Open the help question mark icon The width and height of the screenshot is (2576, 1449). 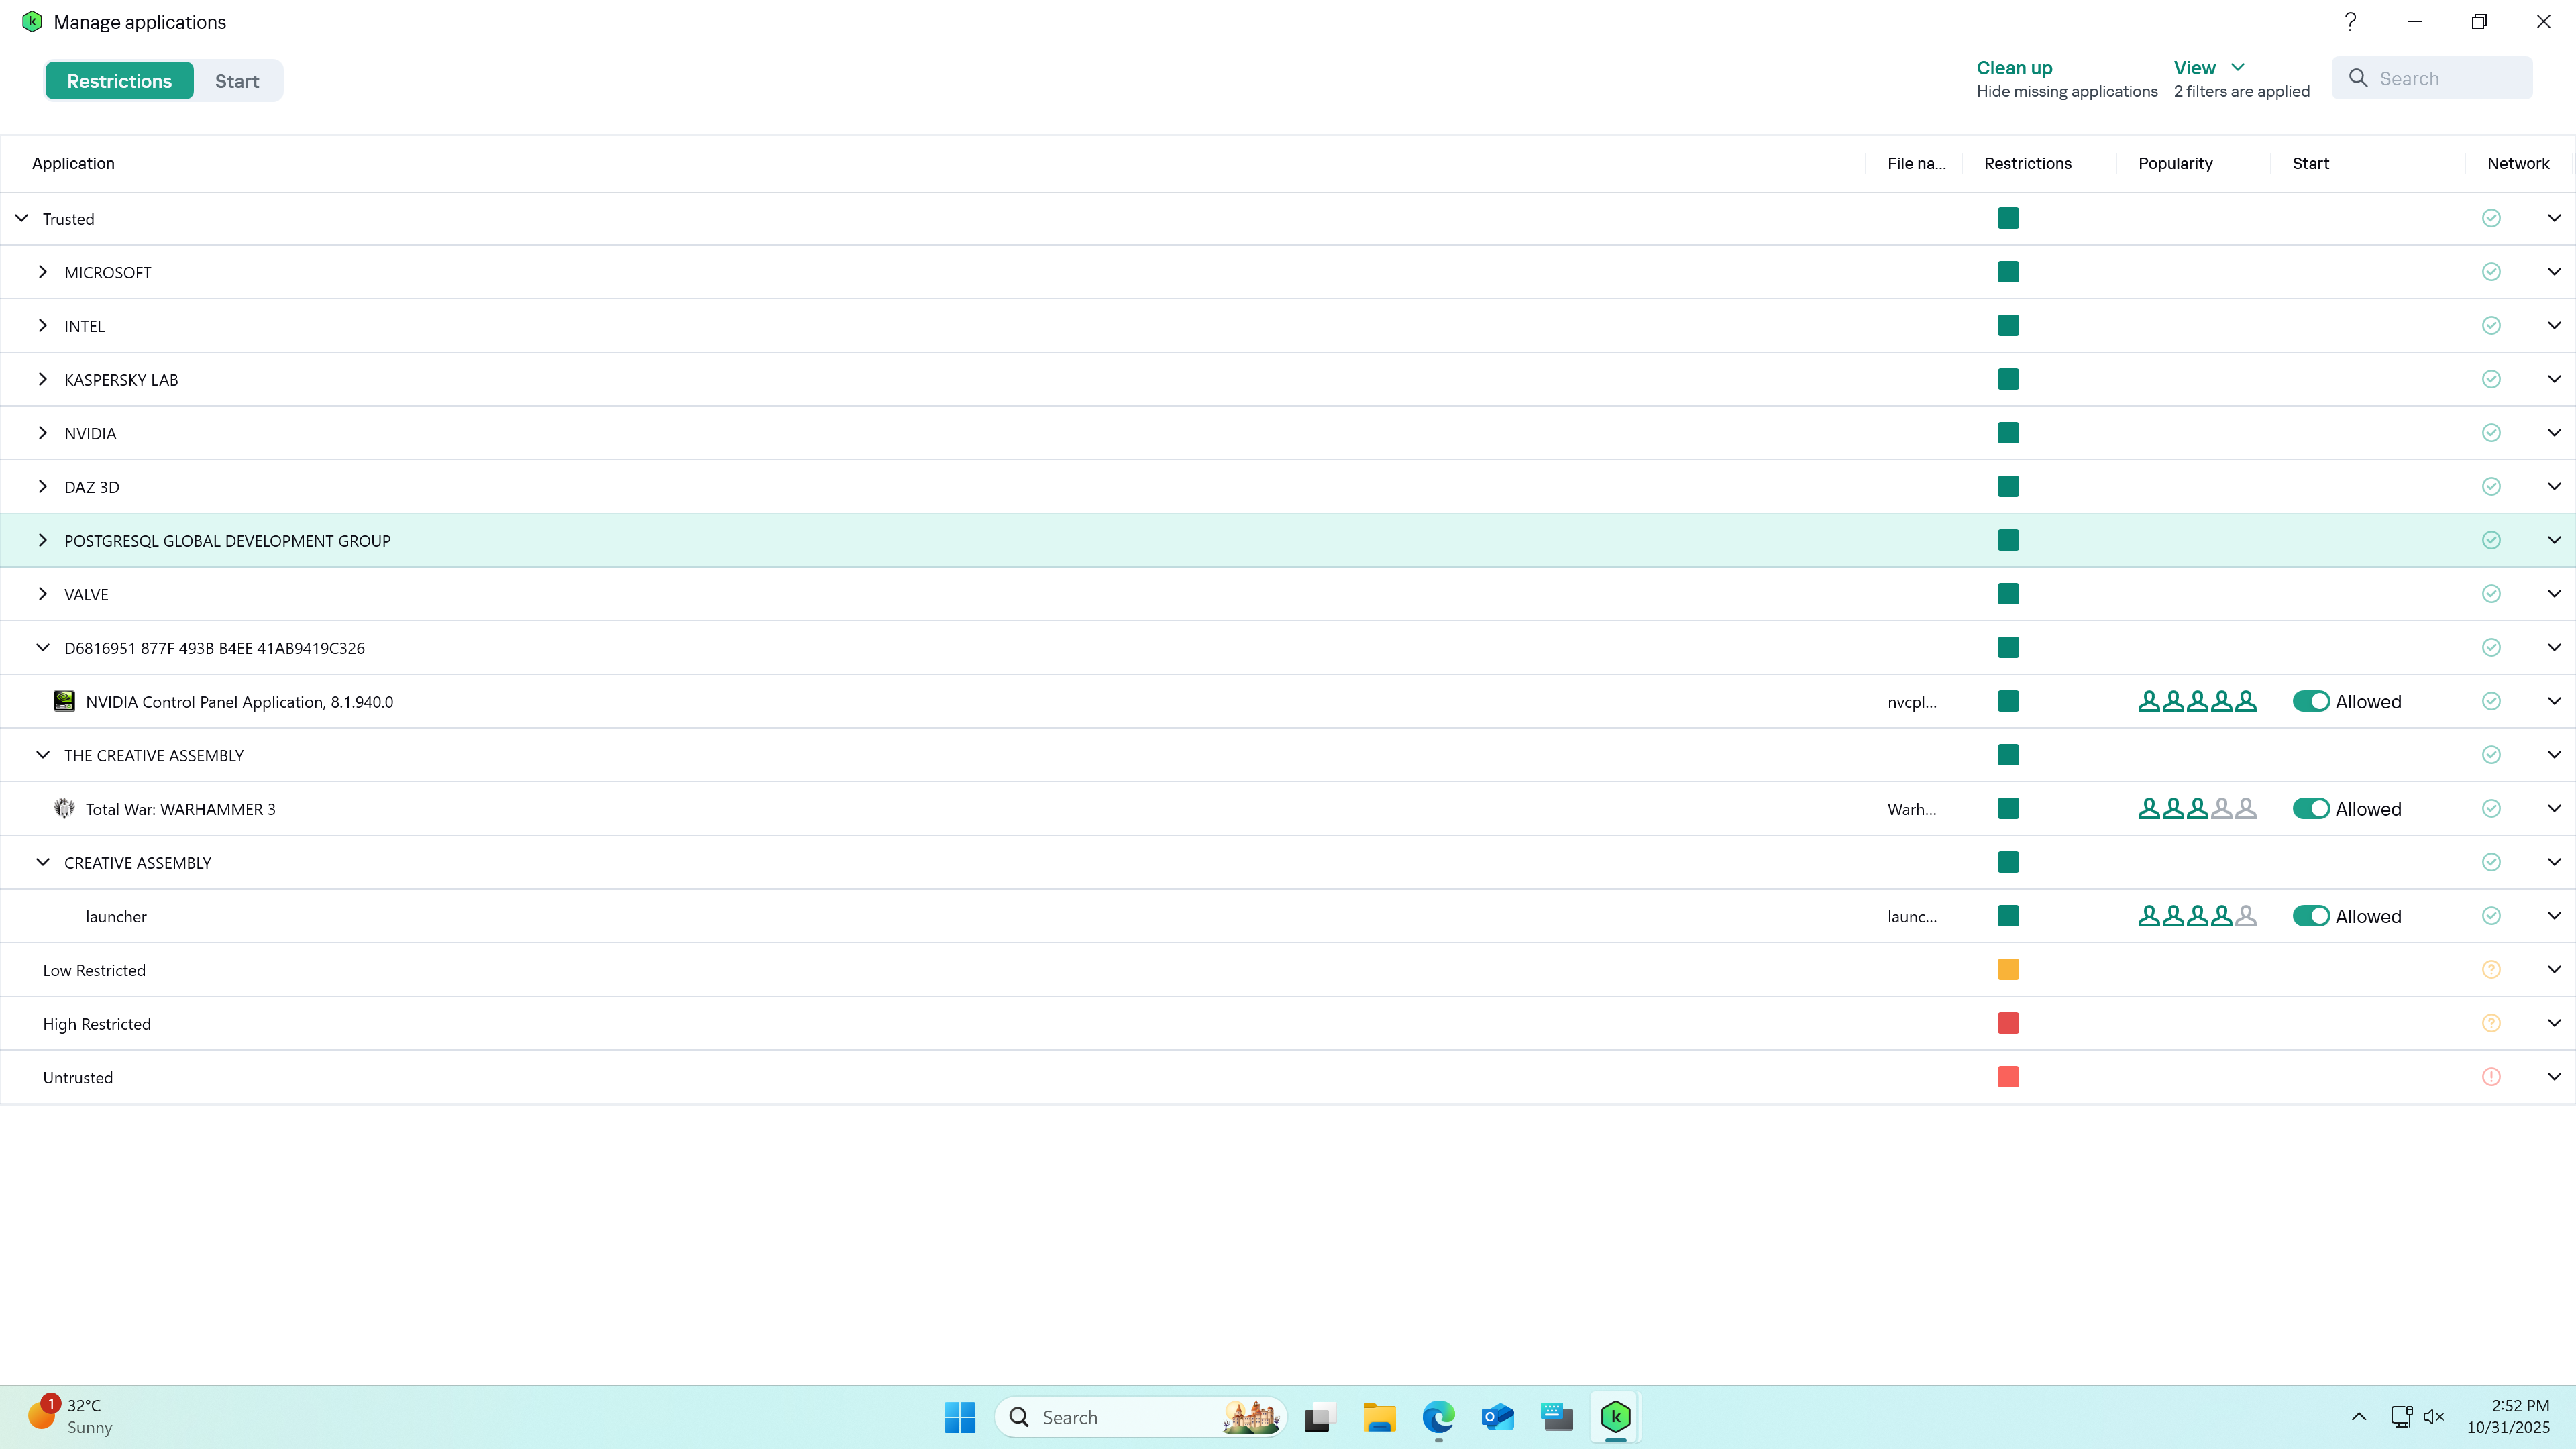(2350, 22)
